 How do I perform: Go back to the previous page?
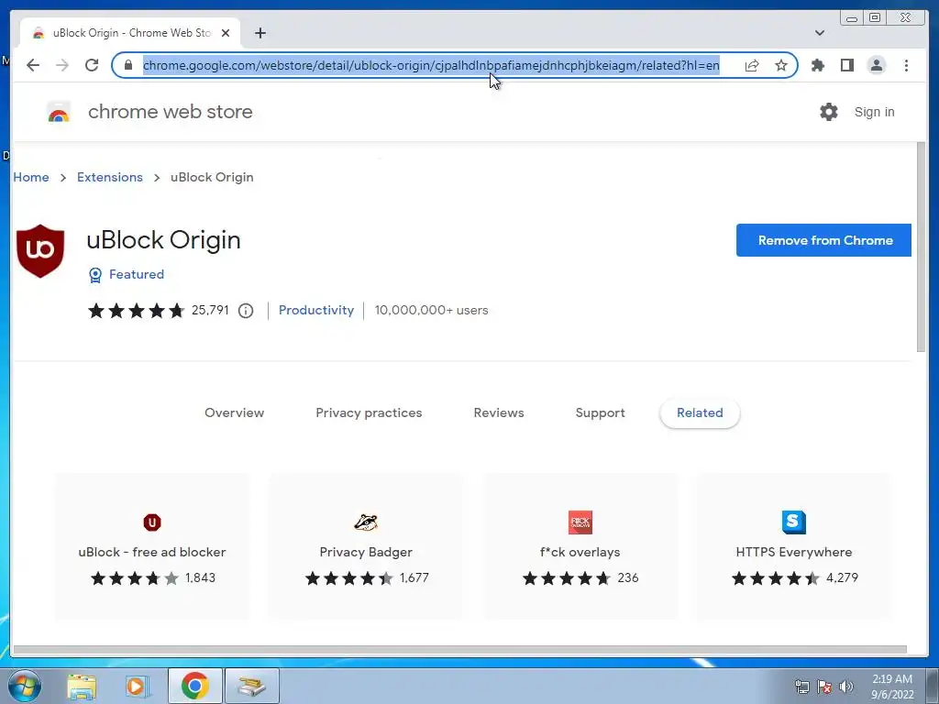(33, 65)
